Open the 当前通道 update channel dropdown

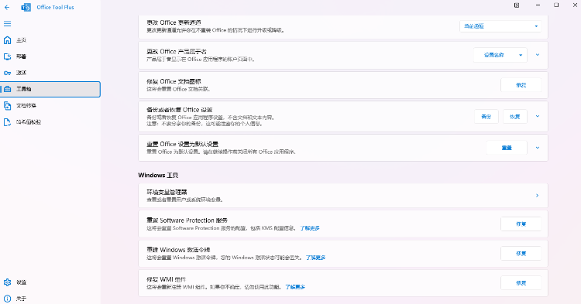500,26
